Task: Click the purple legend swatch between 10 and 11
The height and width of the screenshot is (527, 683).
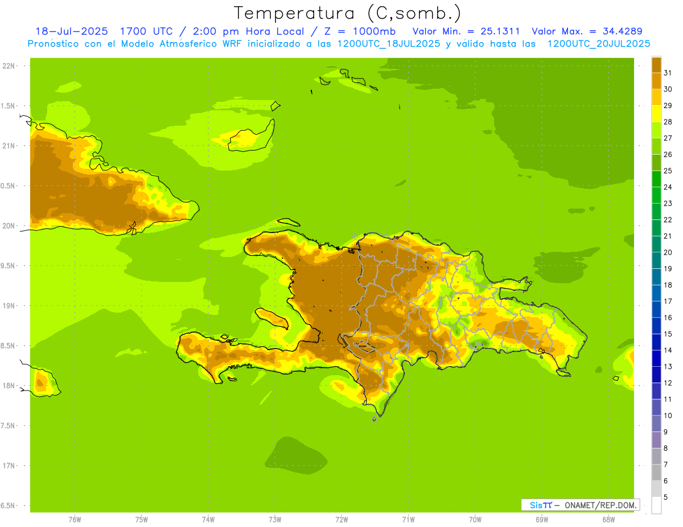Action: pos(656,408)
